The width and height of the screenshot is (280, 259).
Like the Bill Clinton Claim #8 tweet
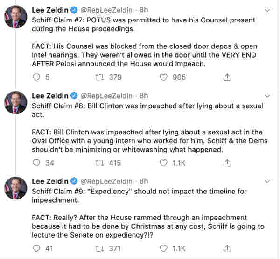click(x=163, y=163)
